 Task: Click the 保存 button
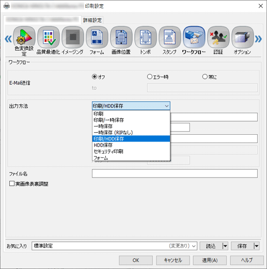click(242, 246)
